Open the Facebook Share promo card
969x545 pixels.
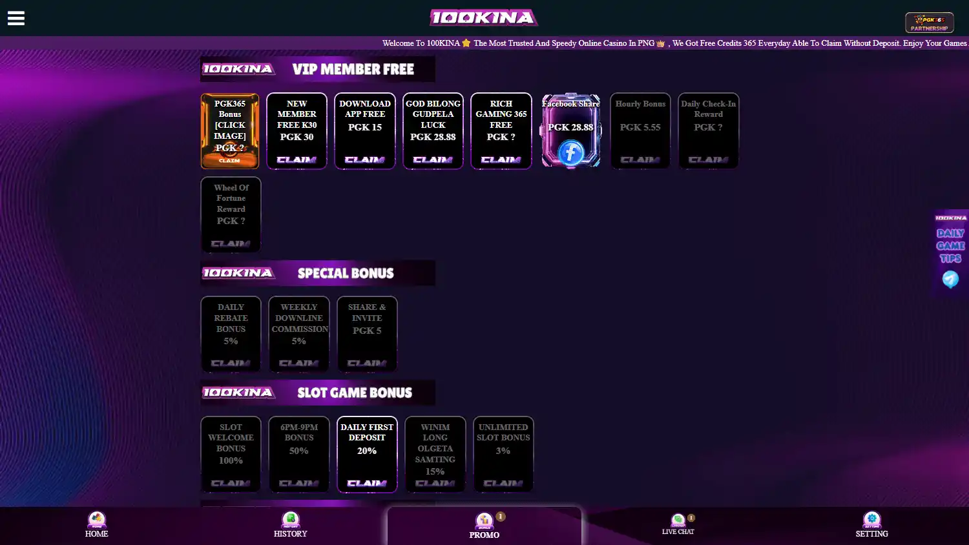click(571, 130)
